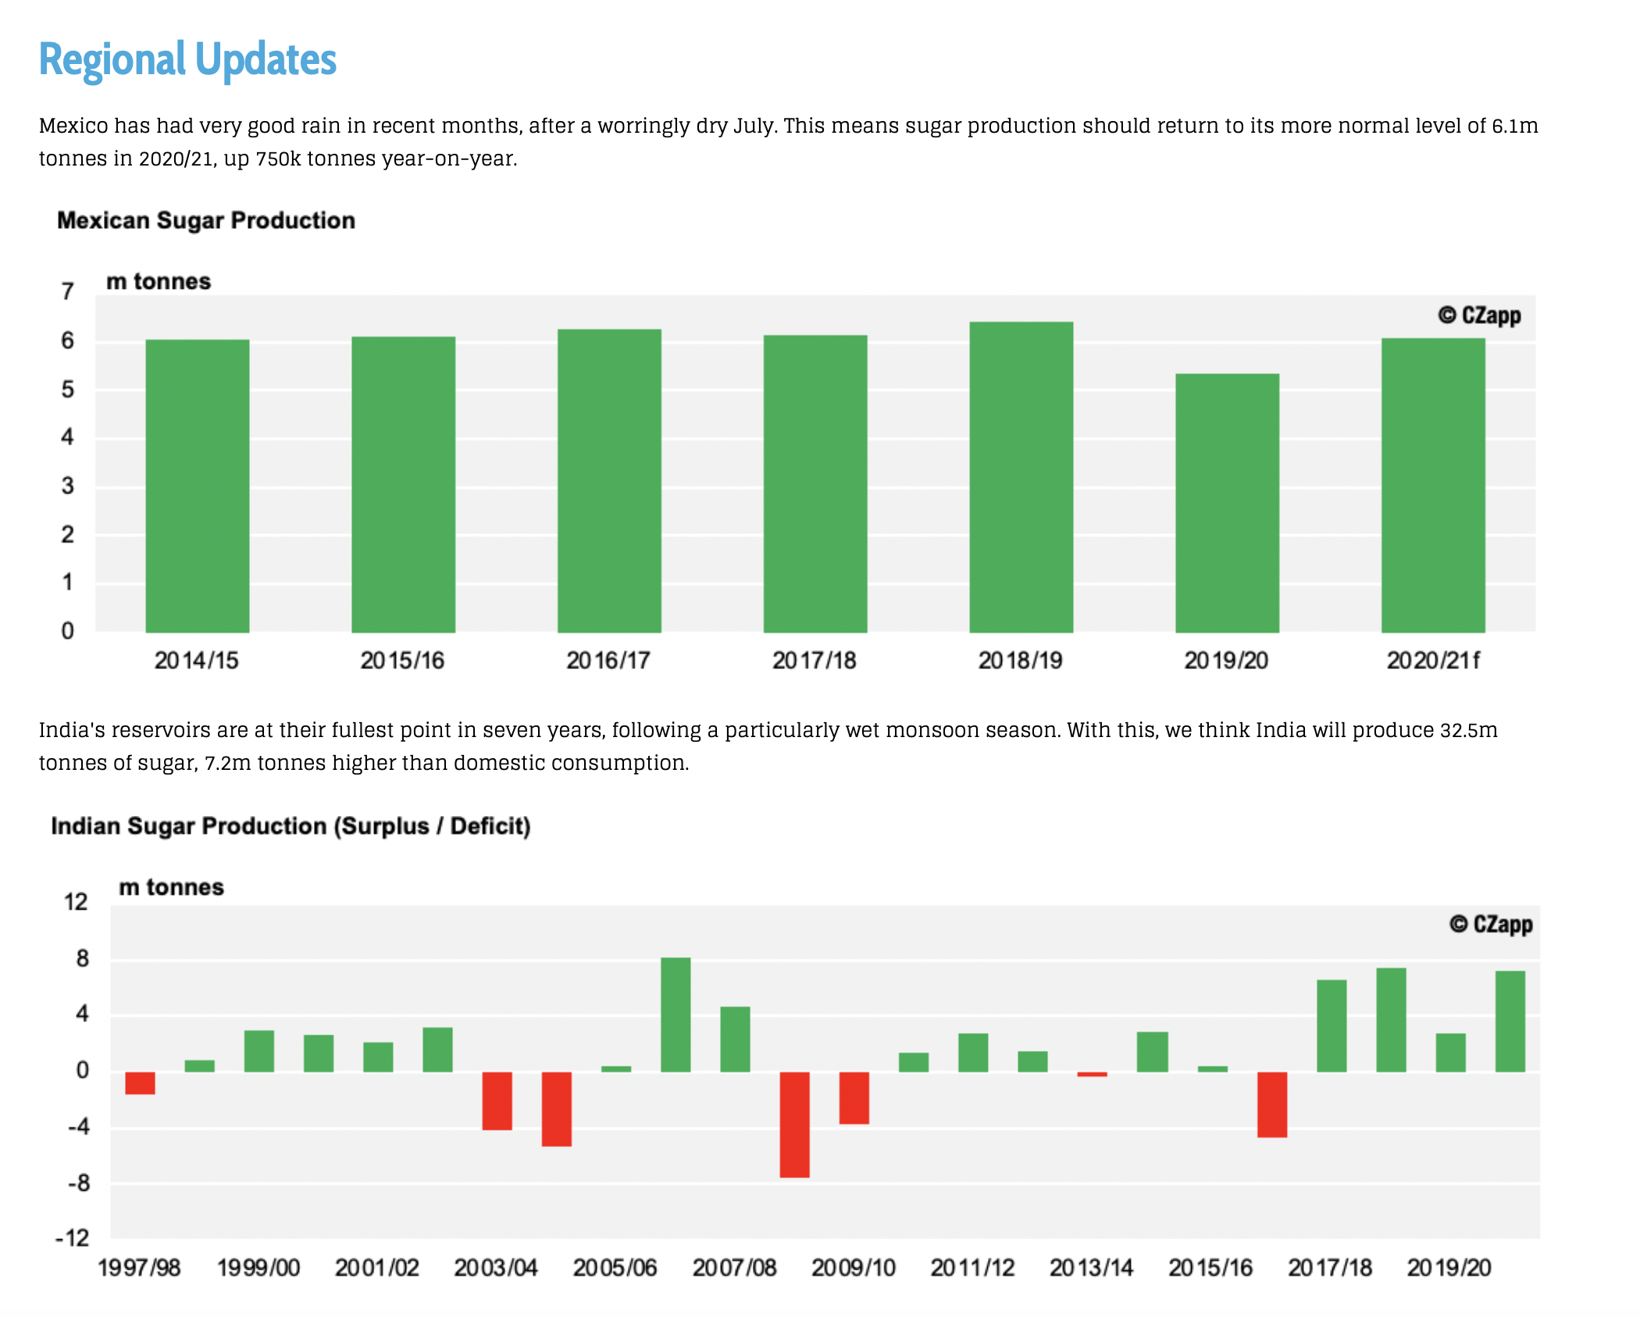This screenshot has height=1318, width=1640.
Task: Click the 2019/20 bar in Mexican chart
Action: click(1228, 503)
